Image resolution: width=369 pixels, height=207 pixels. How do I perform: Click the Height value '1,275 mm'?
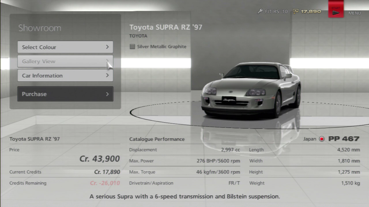349,172
